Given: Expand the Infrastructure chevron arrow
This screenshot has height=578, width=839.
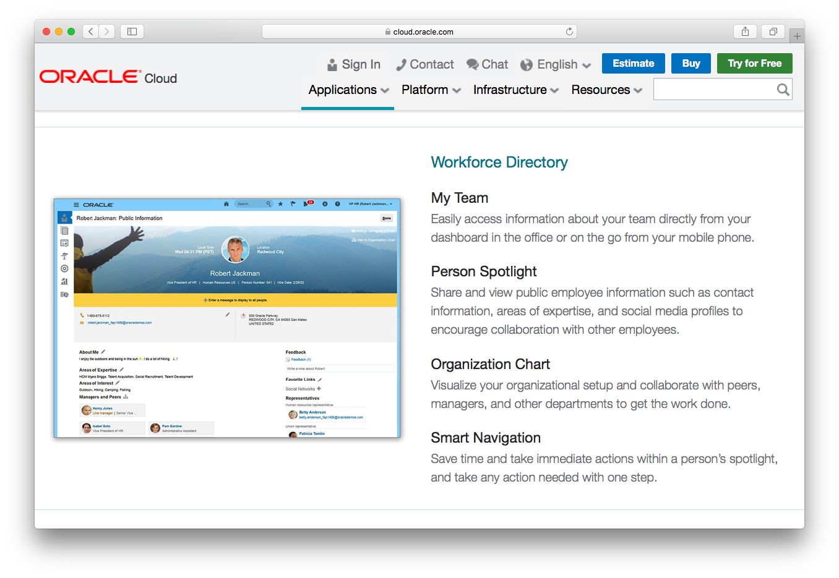Looking at the screenshot, I should pos(554,91).
